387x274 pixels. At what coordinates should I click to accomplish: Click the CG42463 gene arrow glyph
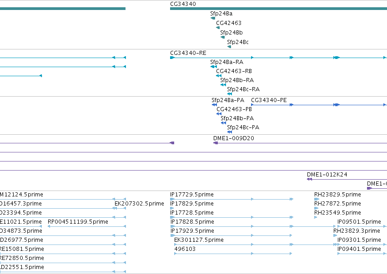coord(218,28)
